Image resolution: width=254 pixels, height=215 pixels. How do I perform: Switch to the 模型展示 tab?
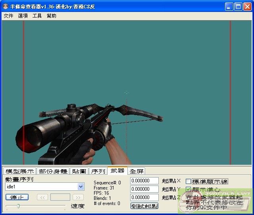pos(19,171)
